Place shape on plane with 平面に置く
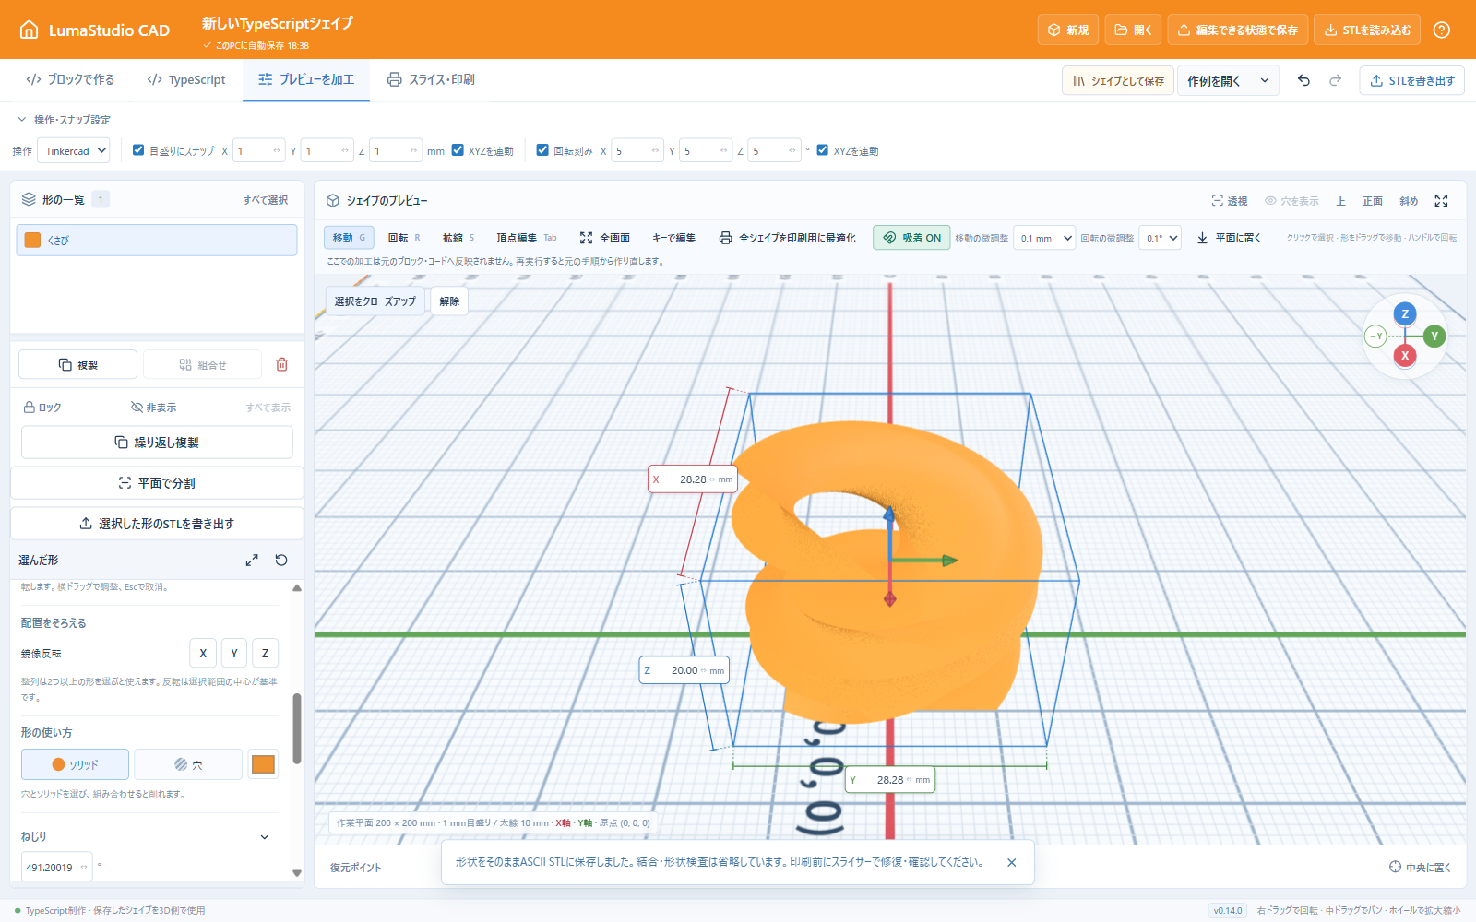 click(1229, 238)
